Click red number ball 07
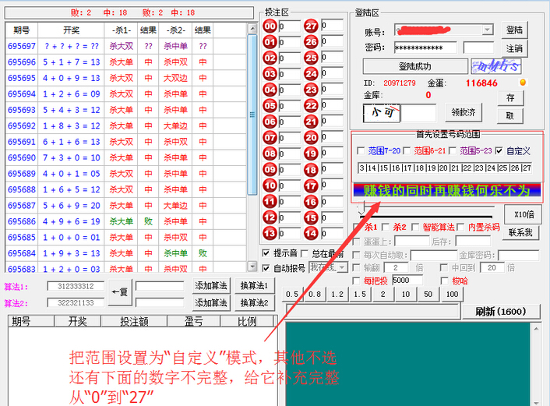The height and width of the screenshot is (406, 550). tap(270, 138)
